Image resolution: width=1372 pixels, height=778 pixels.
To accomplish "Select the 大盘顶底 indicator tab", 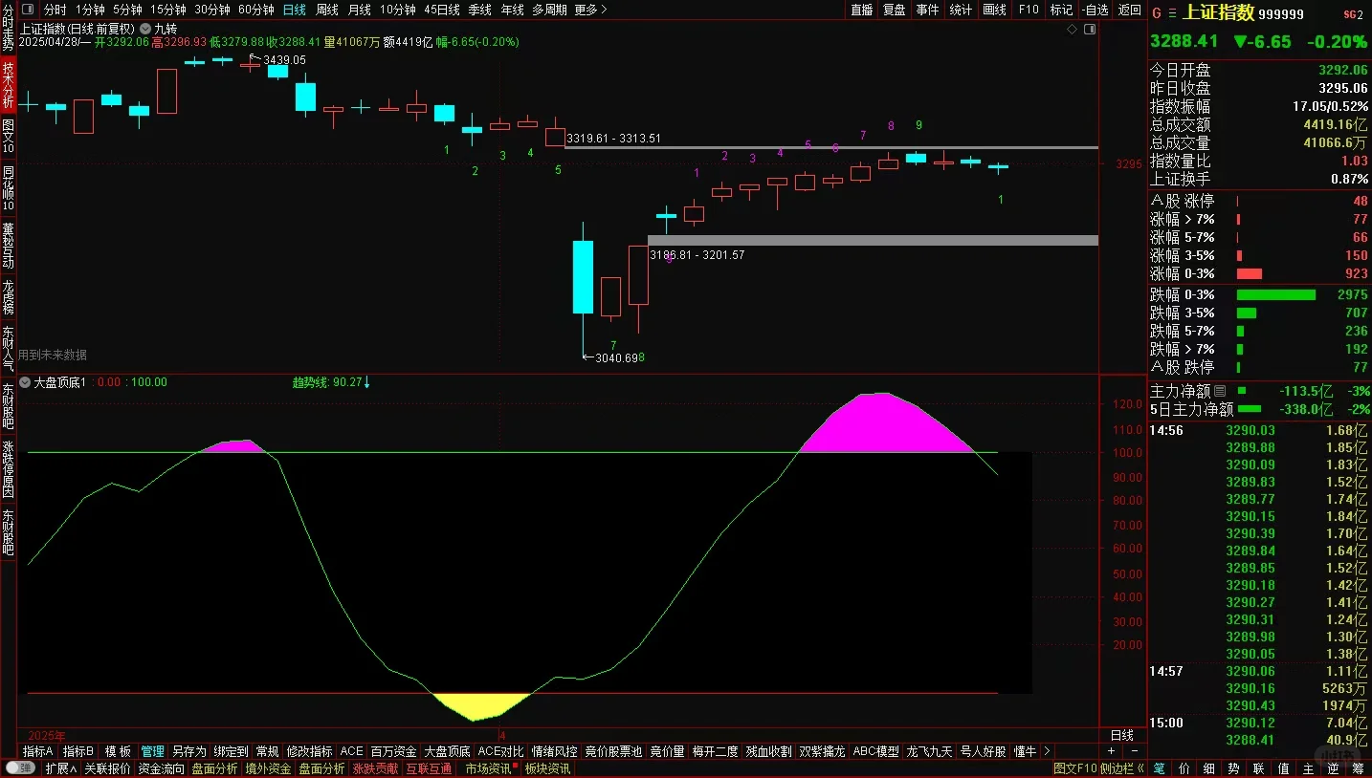I will tap(448, 751).
